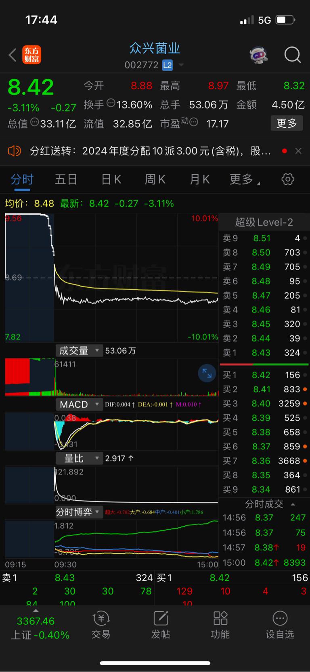Tap the 换手 info circle icon

pos(111,103)
